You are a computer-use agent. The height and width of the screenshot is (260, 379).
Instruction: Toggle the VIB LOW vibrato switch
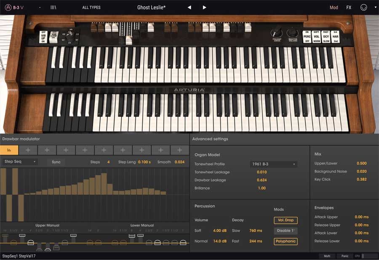53,37
